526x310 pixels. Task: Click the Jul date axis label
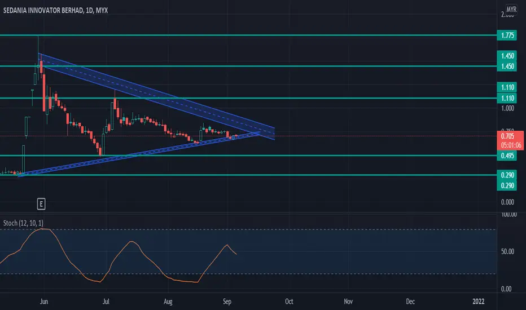(x=106, y=302)
